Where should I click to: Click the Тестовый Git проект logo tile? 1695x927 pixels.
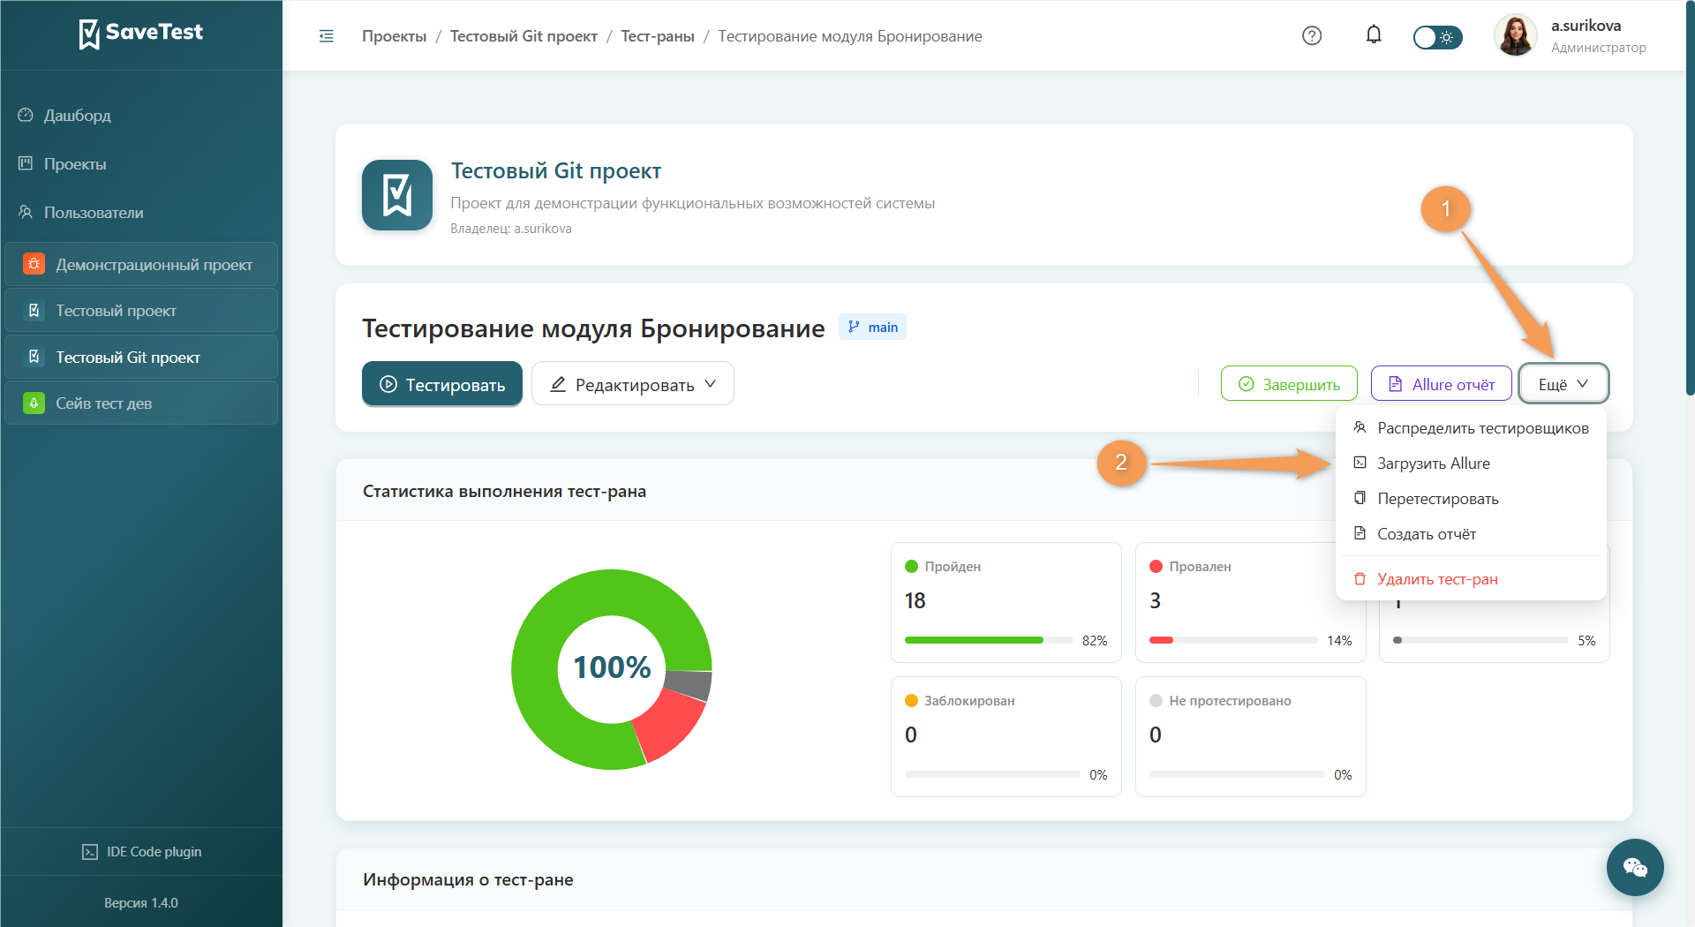click(397, 195)
